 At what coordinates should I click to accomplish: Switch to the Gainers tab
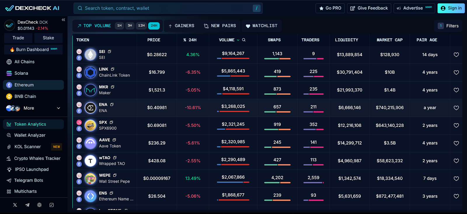pyautogui.click(x=181, y=26)
